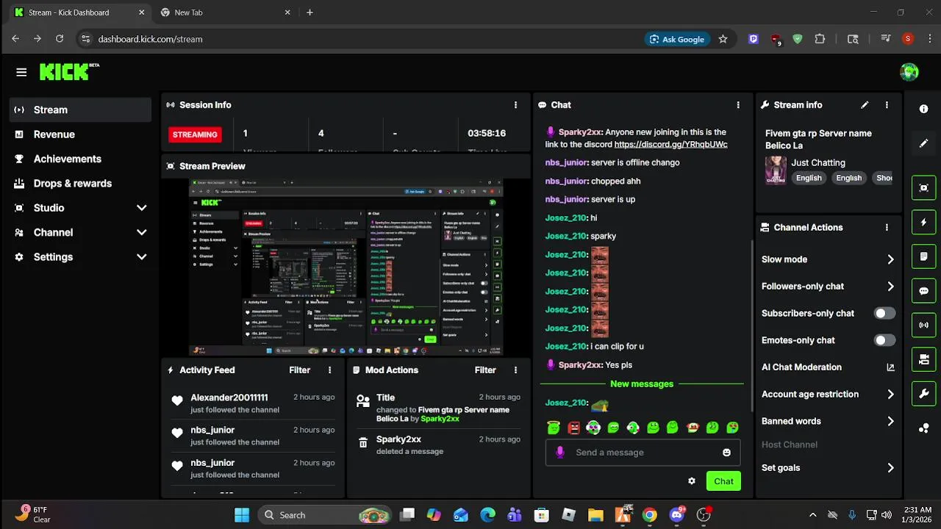Insert the halo green emote
Image resolution: width=941 pixels, height=529 pixels.
click(554, 428)
